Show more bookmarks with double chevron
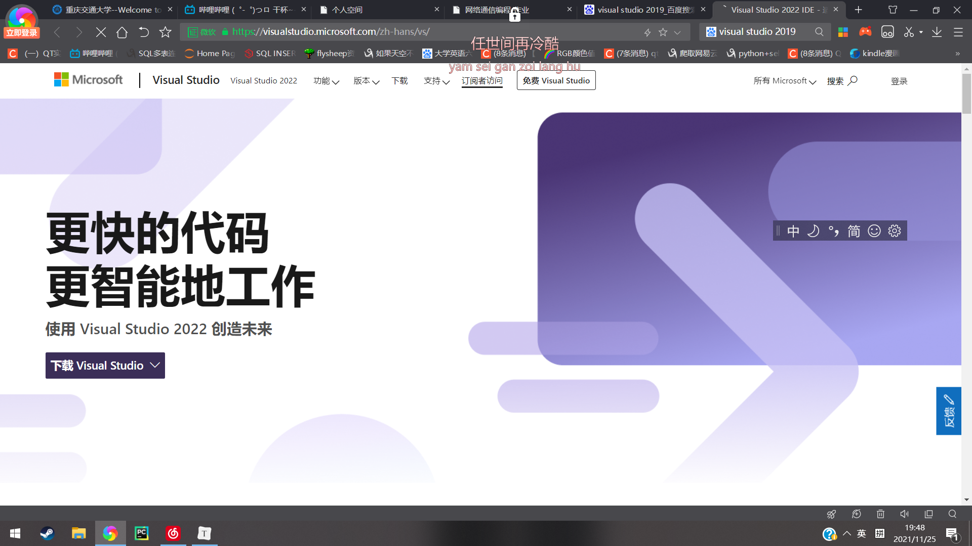This screenshot has height=546, width=972. 957,53
